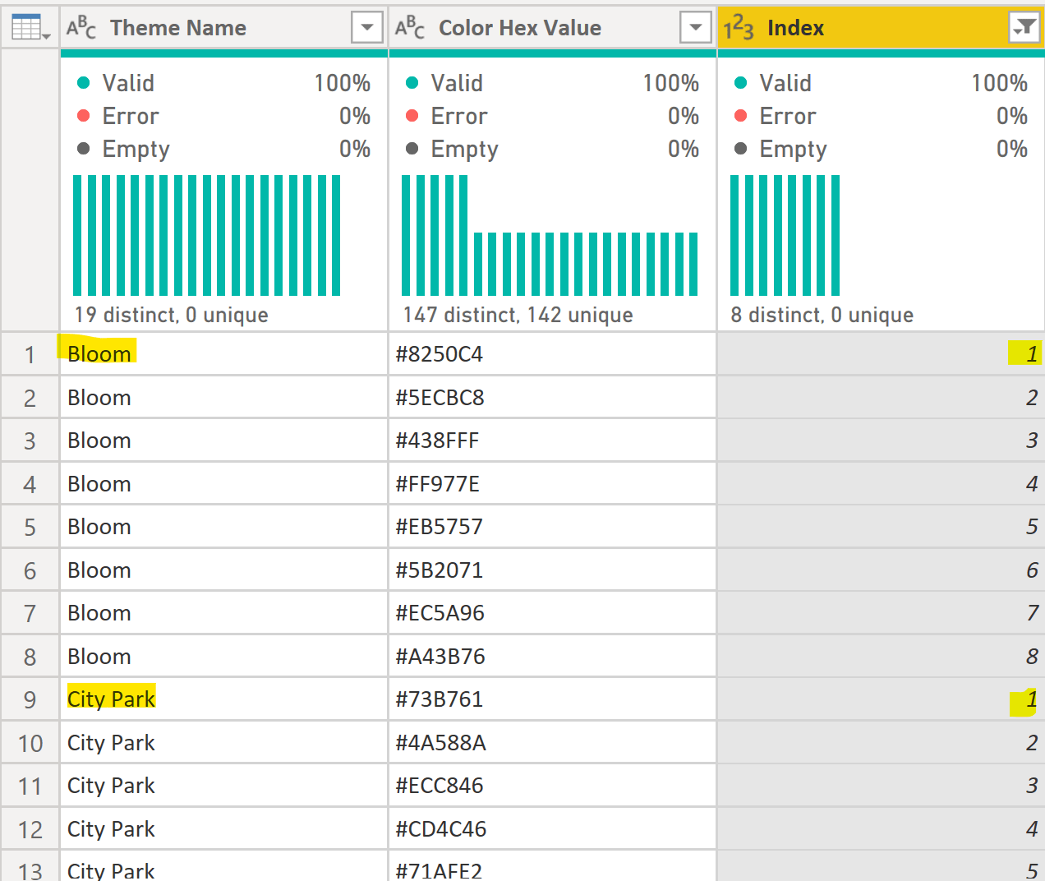Select cell #ECC846
This screenshot has width=1045, height=881.
click(x=552, y=786)
